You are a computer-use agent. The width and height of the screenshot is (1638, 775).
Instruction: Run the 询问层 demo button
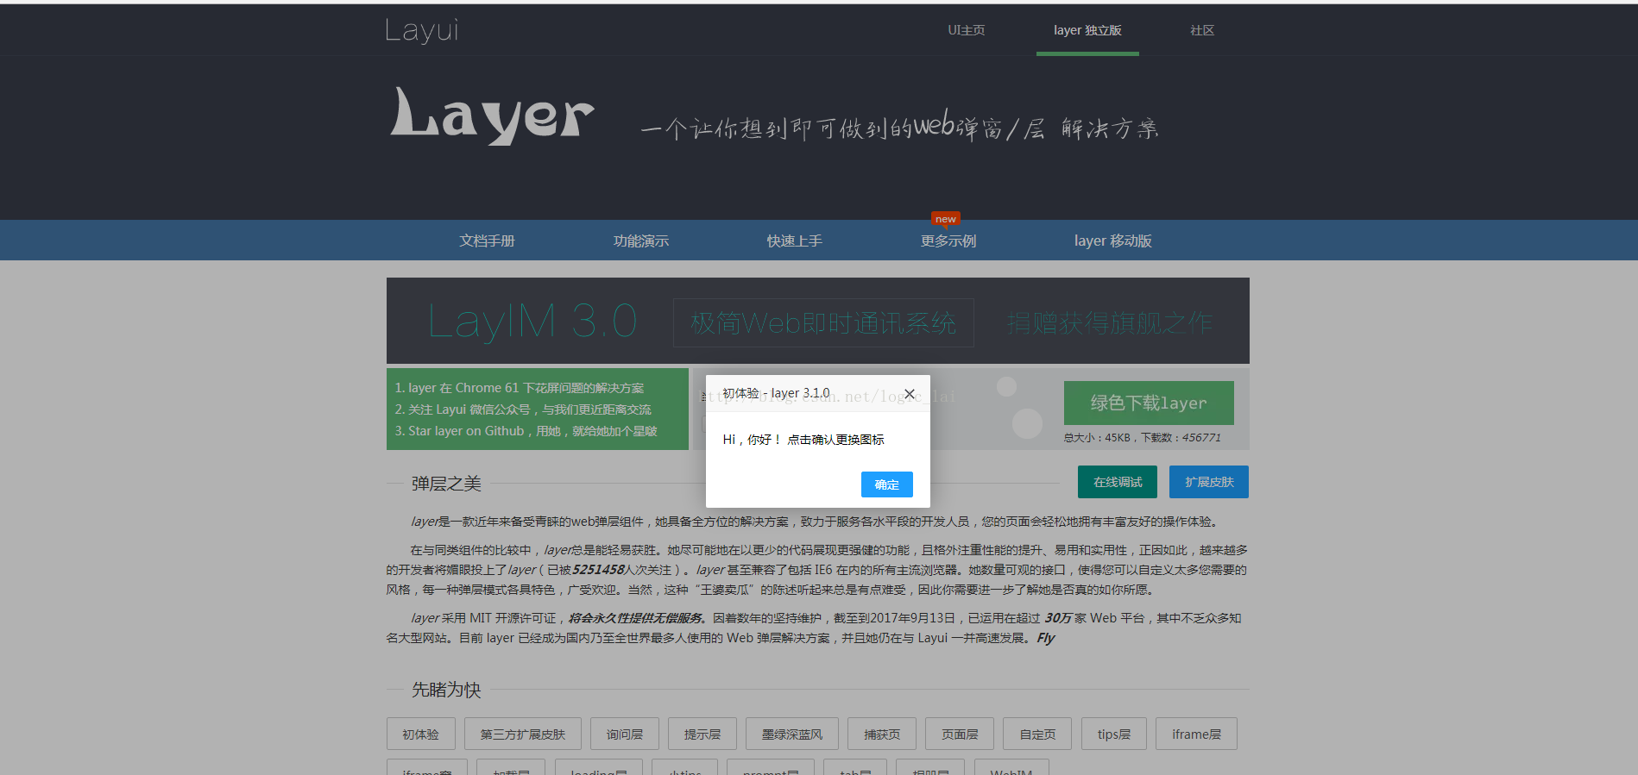[x=625, y=734]
